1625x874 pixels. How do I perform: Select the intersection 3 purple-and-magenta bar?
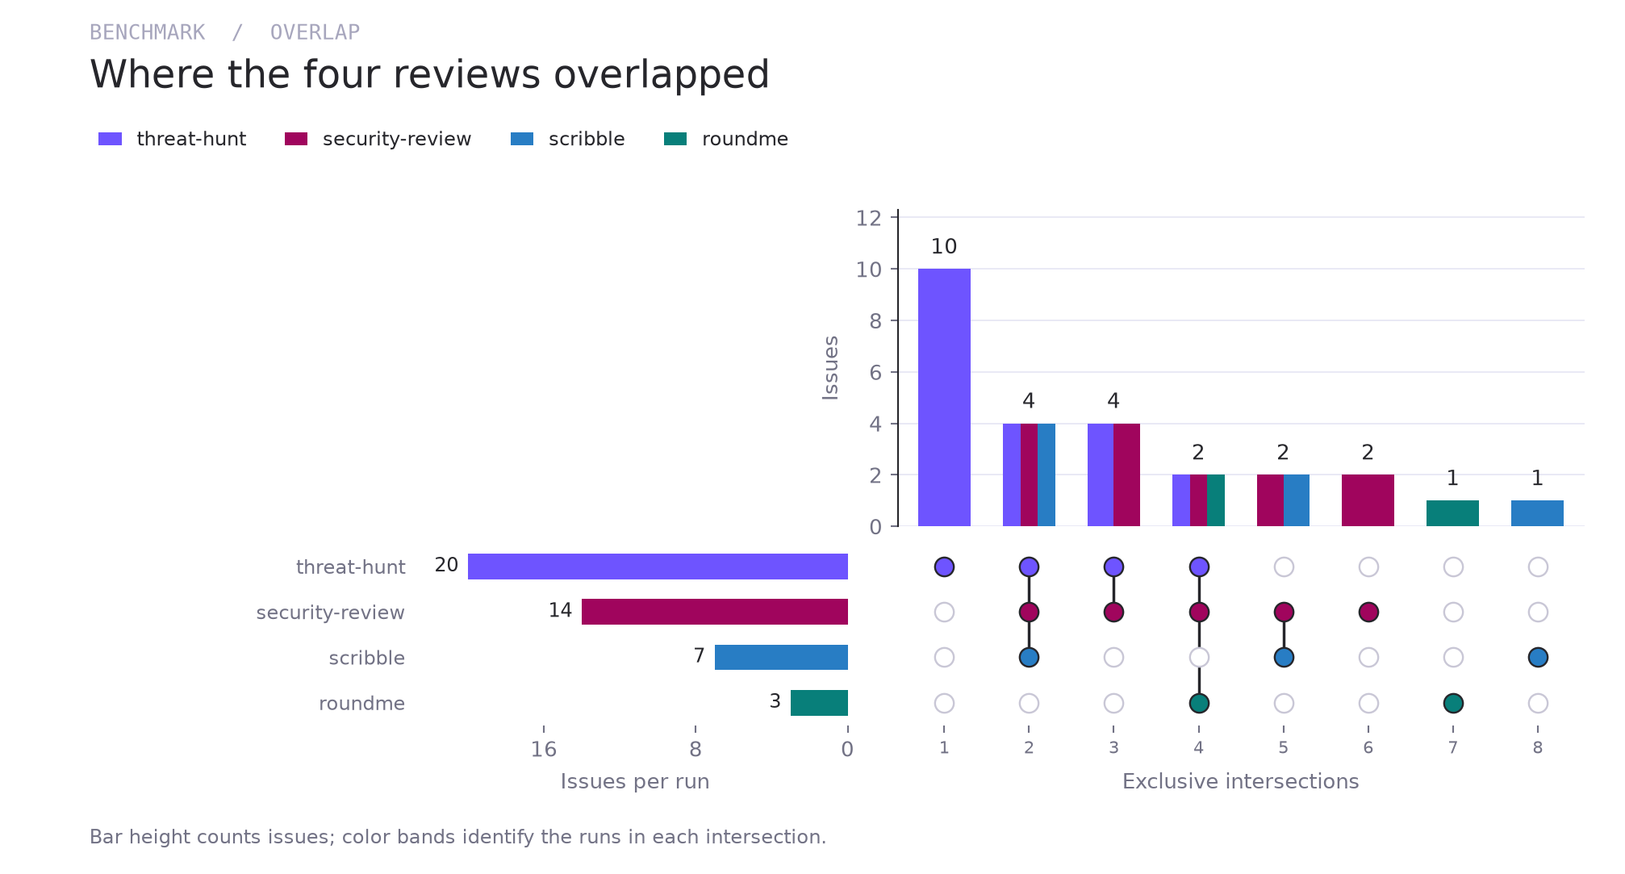(x=1113, y=475)
